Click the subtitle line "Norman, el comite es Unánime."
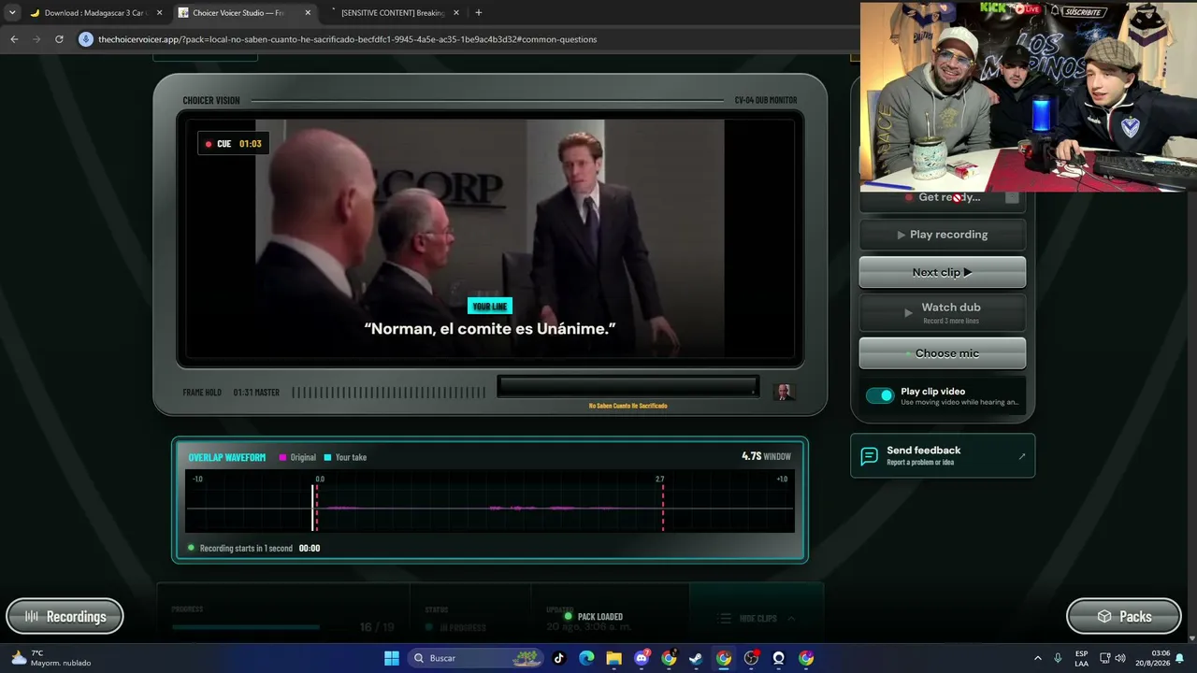This screenshot has width=1197, height=673. pyautogui.click(x=490, y=328)
